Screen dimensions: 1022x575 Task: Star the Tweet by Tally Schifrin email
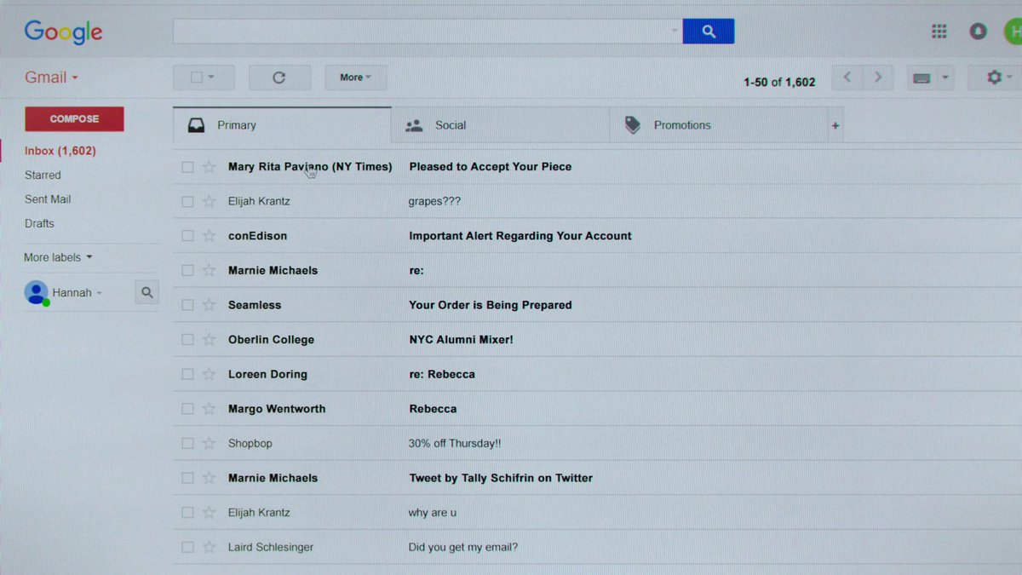[x=209, y=478]
